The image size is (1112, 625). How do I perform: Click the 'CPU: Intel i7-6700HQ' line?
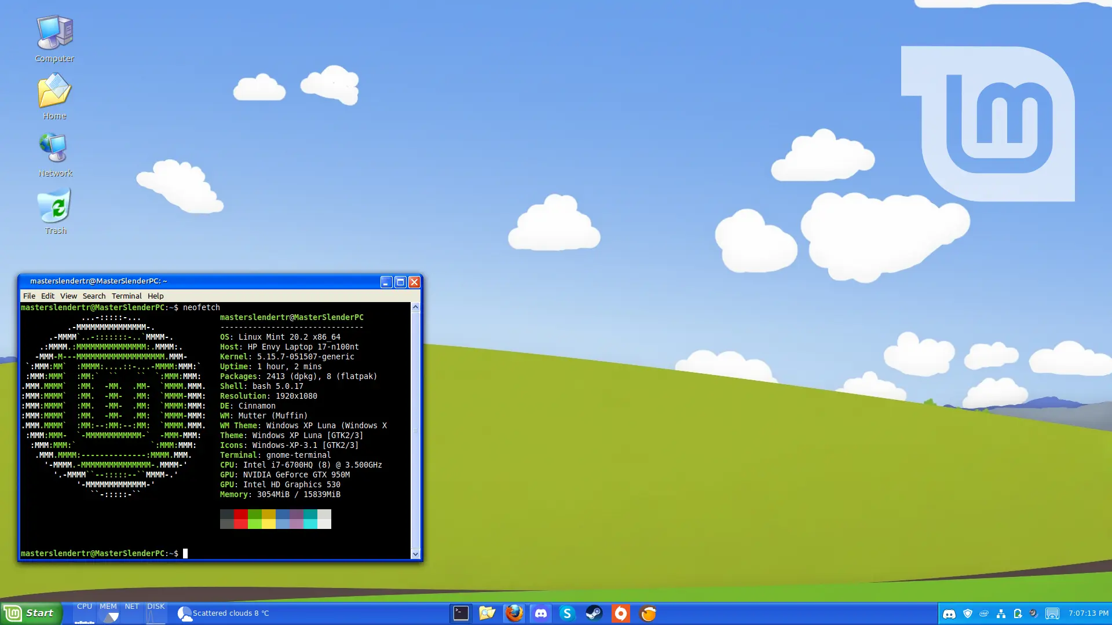pyautogui.click(x=301, y=465)
